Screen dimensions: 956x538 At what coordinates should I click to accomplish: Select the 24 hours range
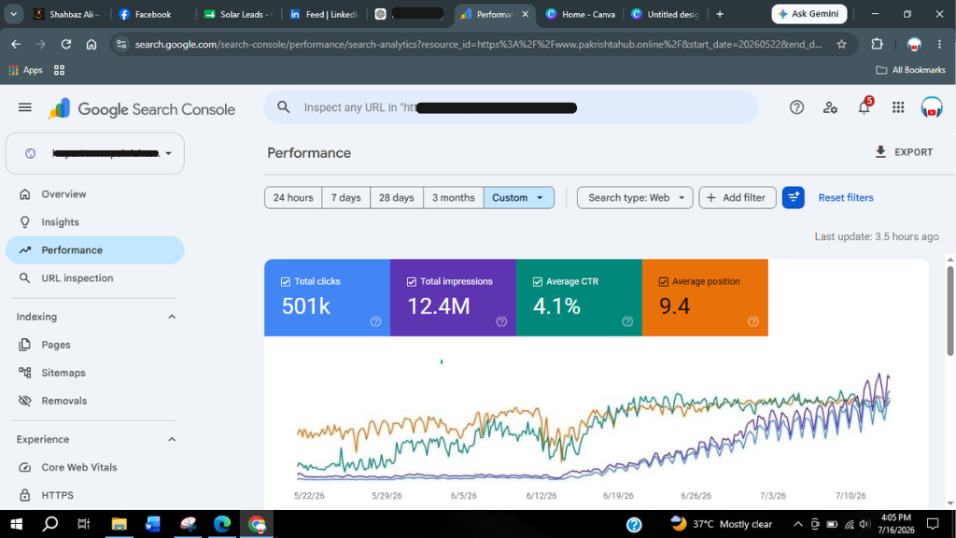click(x=293, y=198)
